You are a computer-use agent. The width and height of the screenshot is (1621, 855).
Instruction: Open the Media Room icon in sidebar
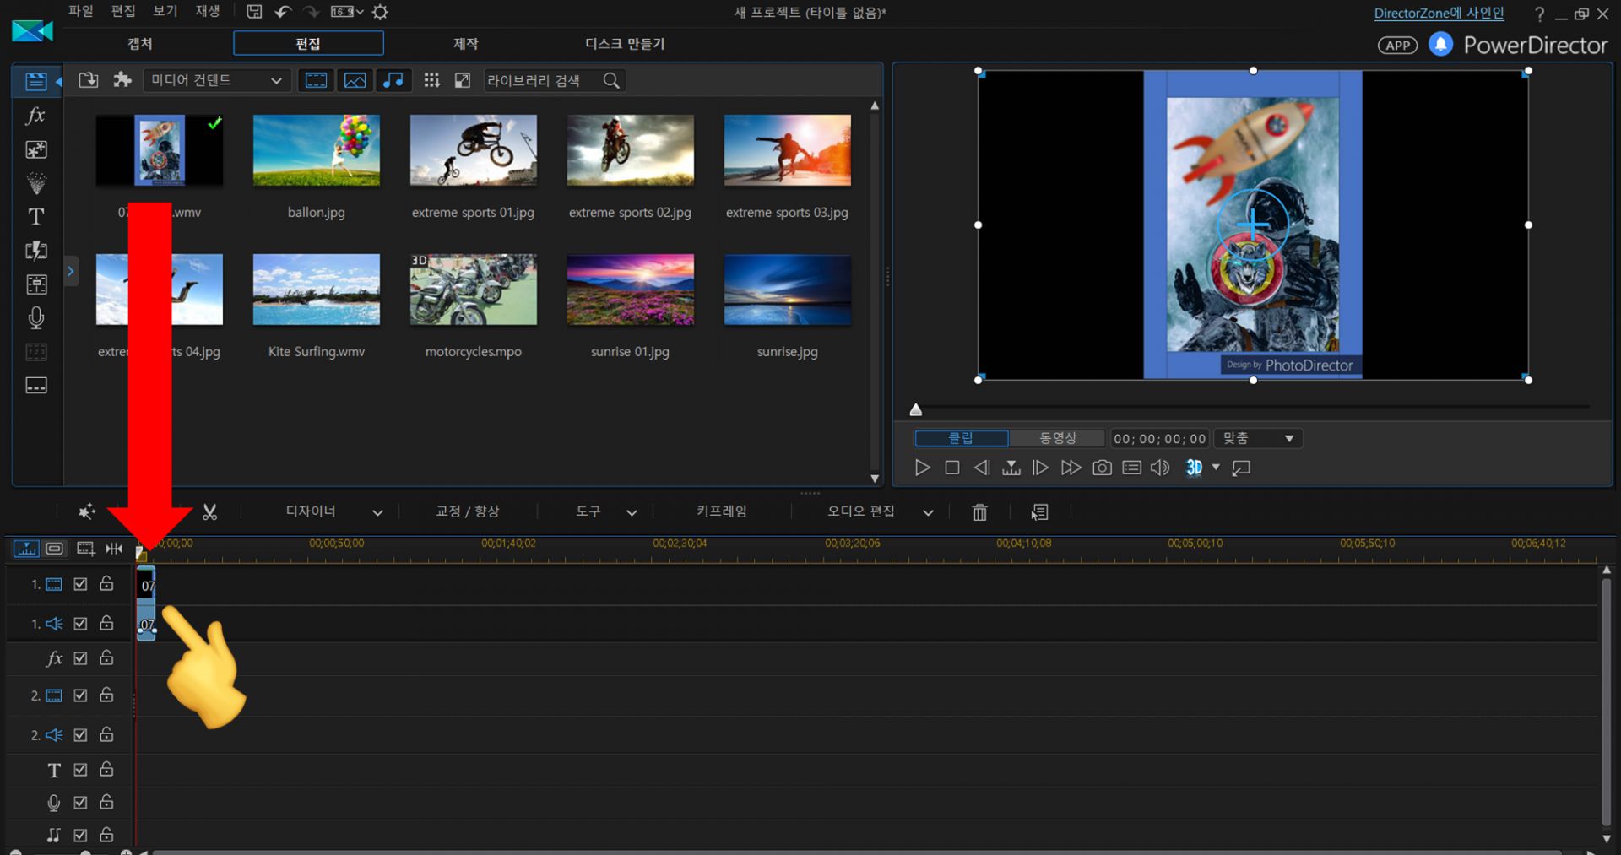tap(35, 81)
